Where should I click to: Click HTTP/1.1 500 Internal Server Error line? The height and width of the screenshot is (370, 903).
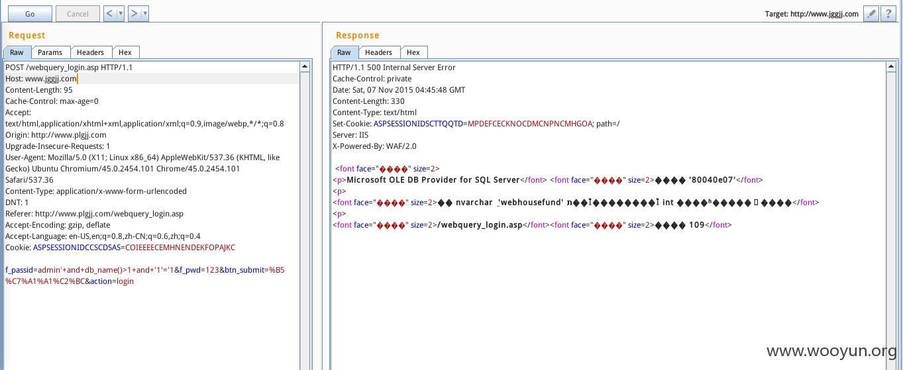(x=394, y=68)
